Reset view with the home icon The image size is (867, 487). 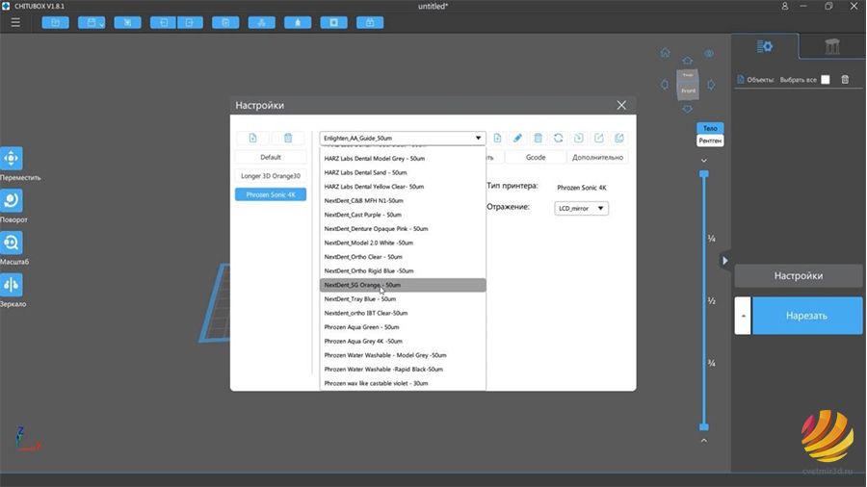pos(665,53)
